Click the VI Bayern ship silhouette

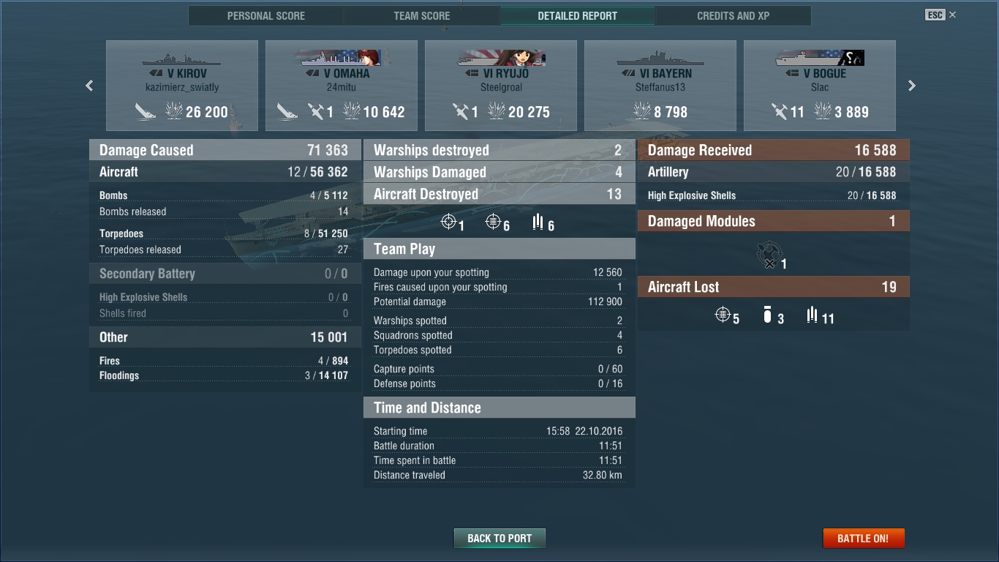(660, 59)
